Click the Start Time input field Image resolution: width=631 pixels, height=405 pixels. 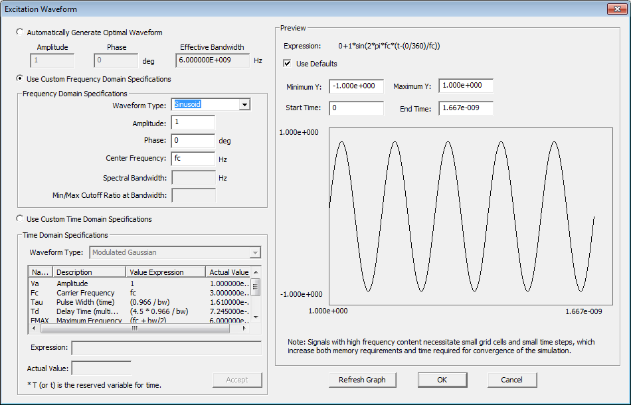pyautogui.click(x=355, y=108)
